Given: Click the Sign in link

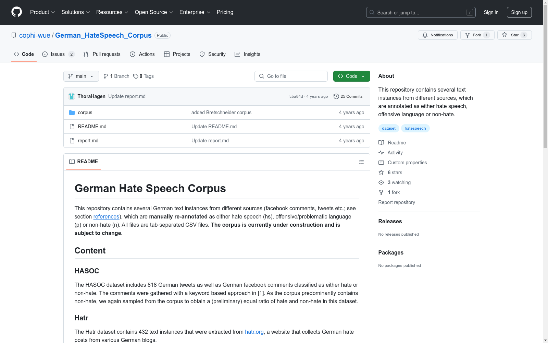Looking at the screenshot, I should [491, 12].
